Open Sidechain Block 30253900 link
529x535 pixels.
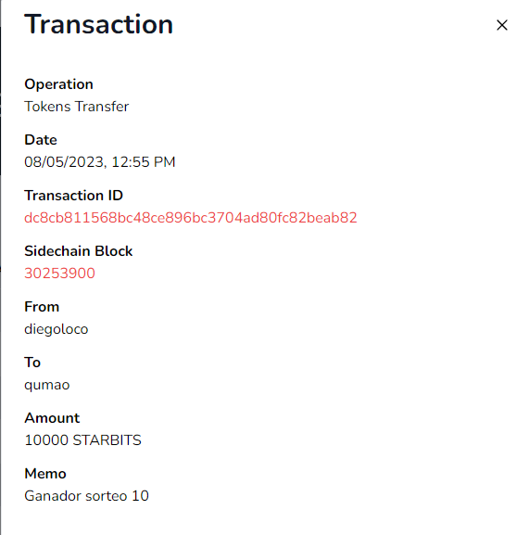coord(59,274)
